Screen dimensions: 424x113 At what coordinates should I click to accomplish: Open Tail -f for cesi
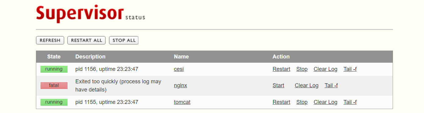(x=350, y=69)
